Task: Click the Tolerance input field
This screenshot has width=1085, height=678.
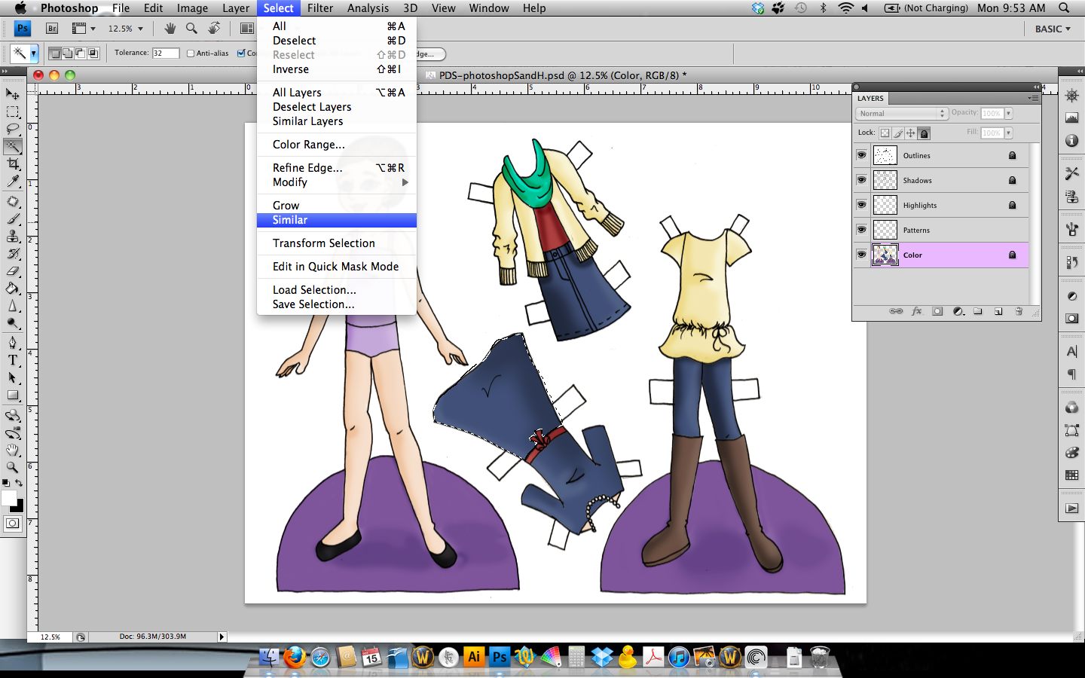Action: (x=165, y=53)
